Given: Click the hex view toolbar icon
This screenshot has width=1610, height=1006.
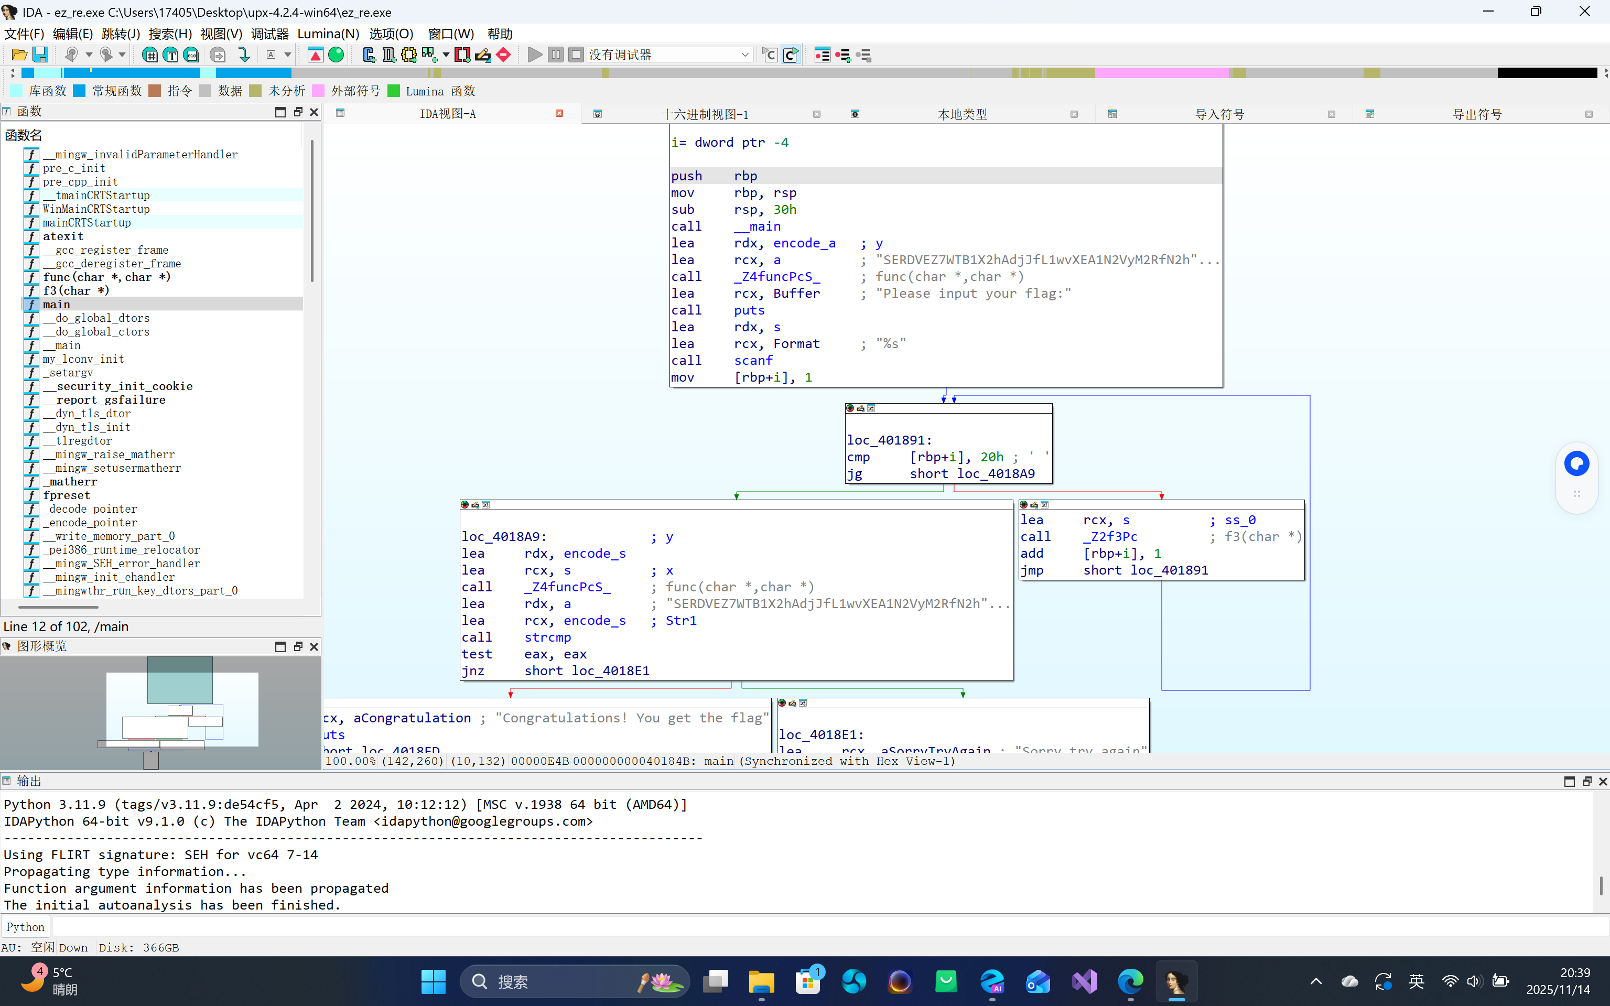Looking at the screenshot, I should (150, 55).
